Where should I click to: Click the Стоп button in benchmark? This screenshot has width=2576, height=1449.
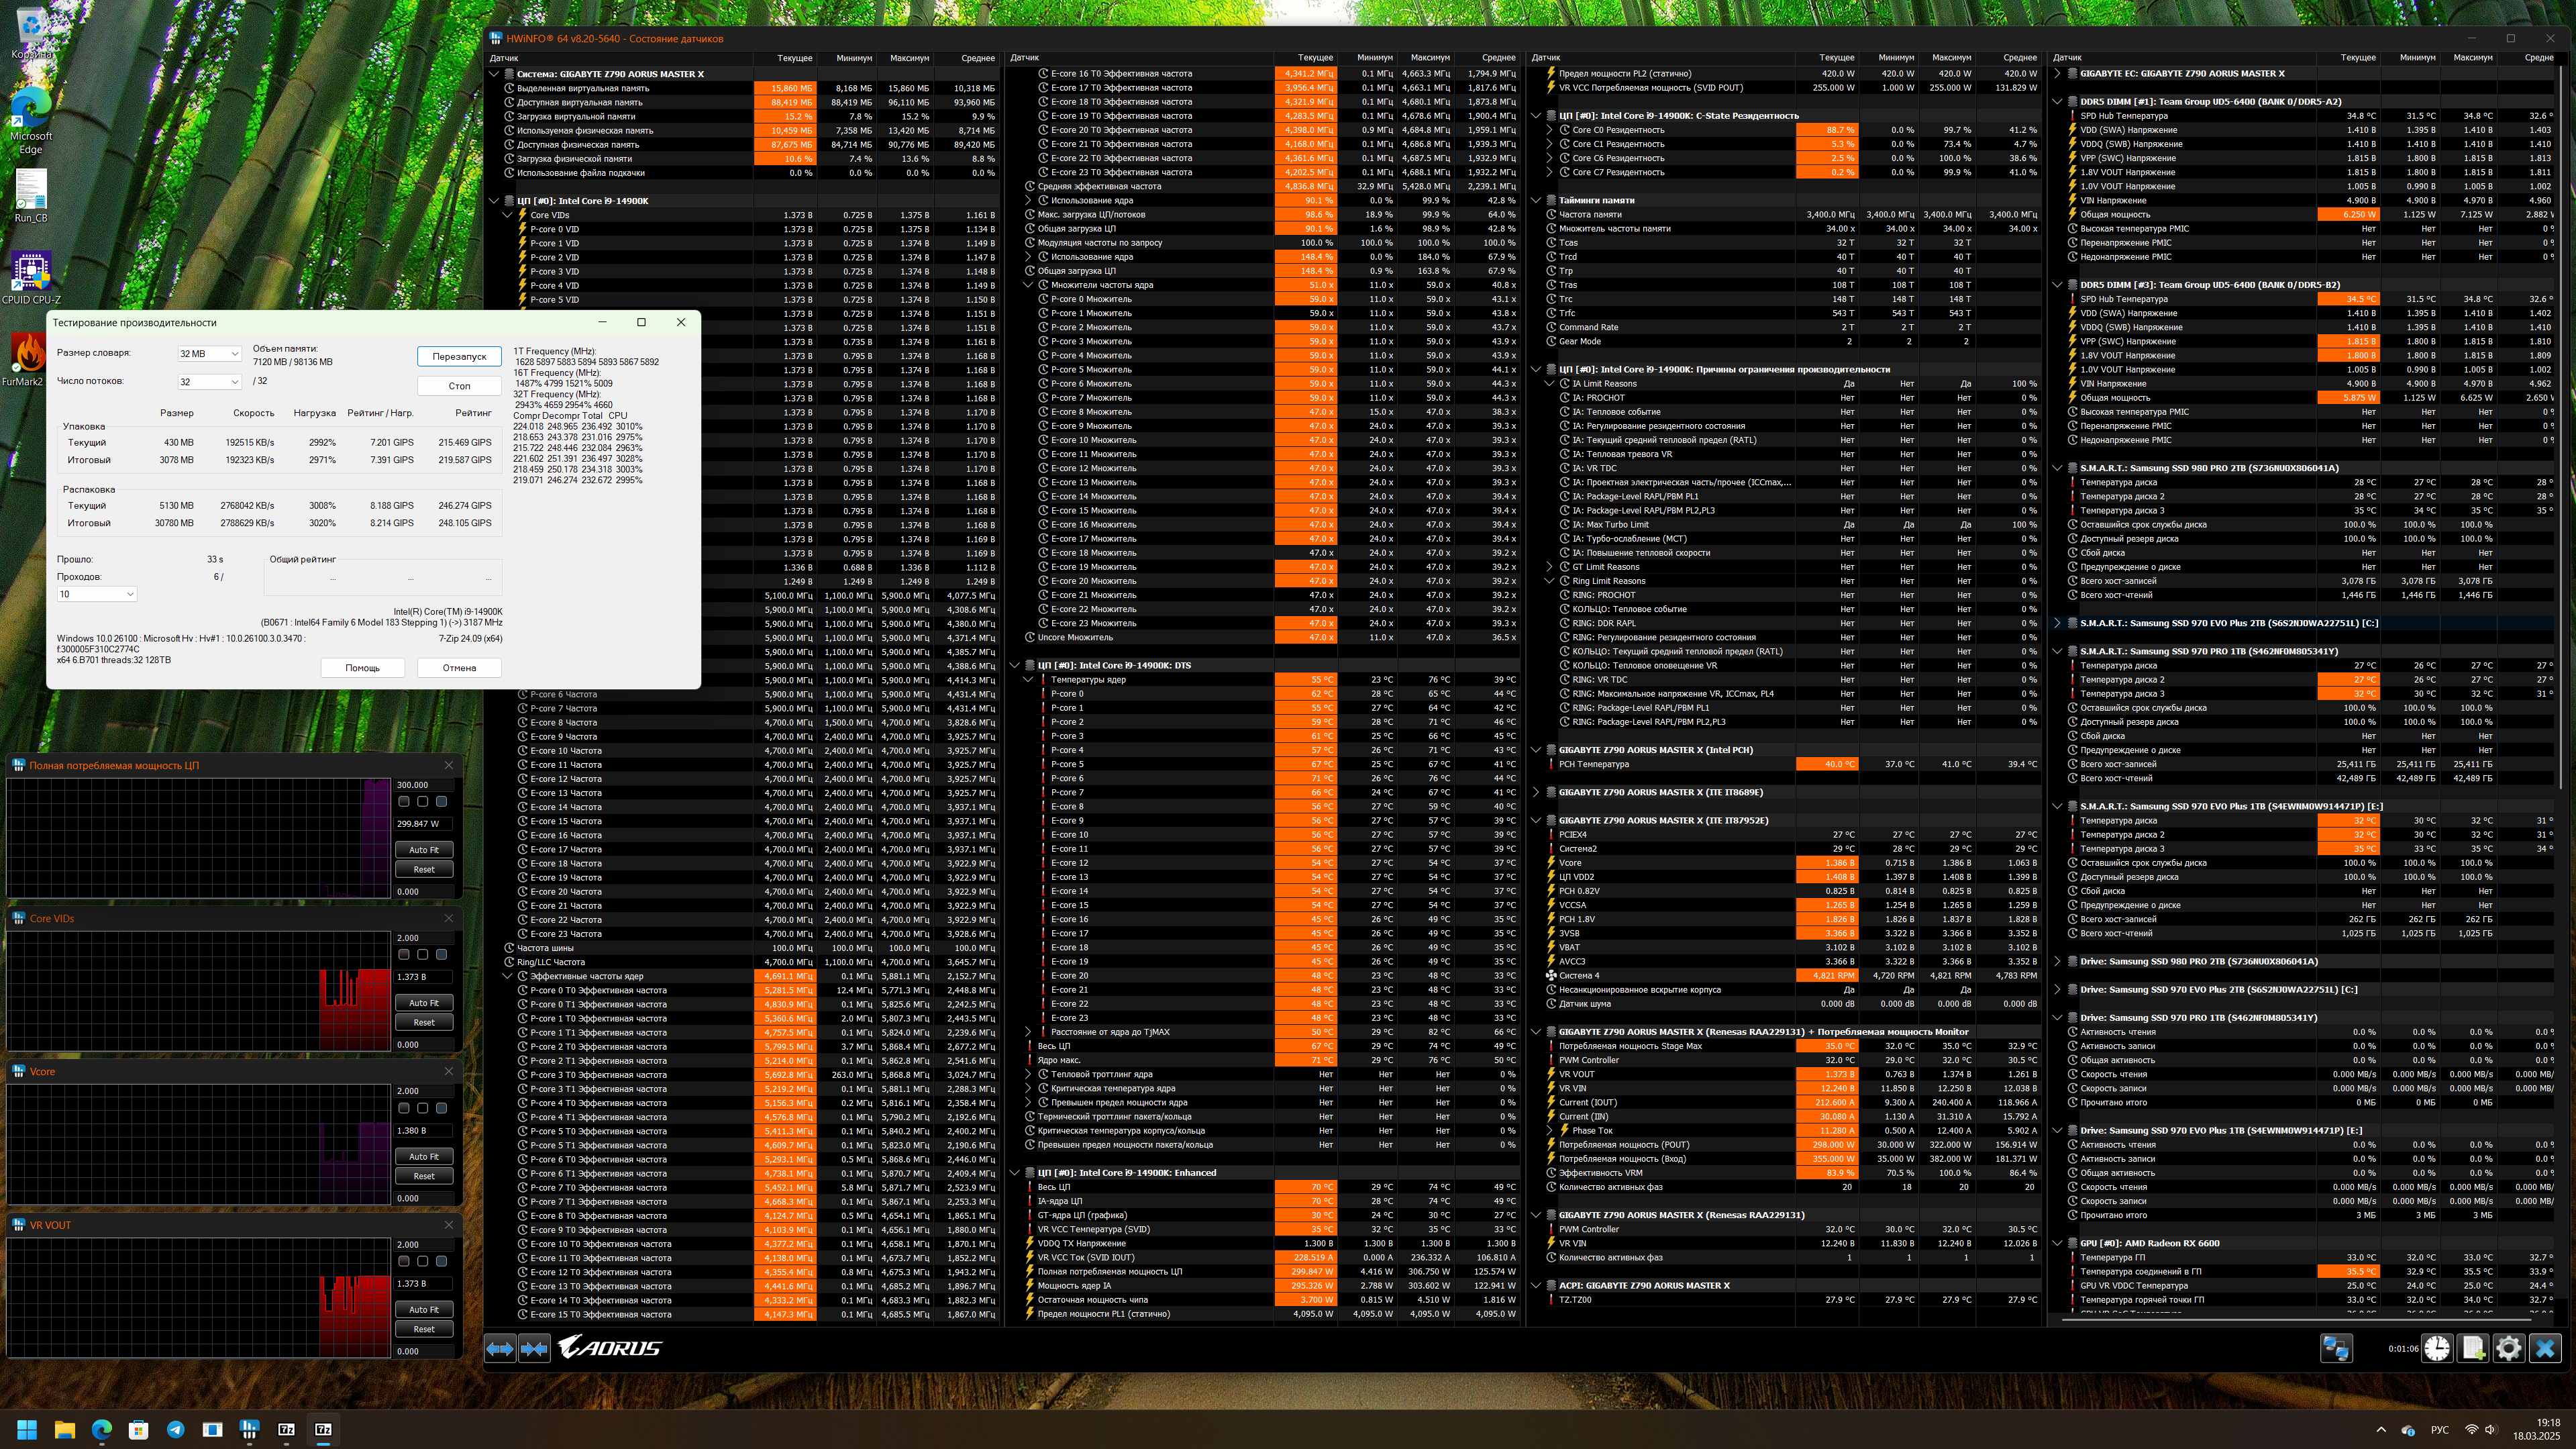tap(459, 386)
